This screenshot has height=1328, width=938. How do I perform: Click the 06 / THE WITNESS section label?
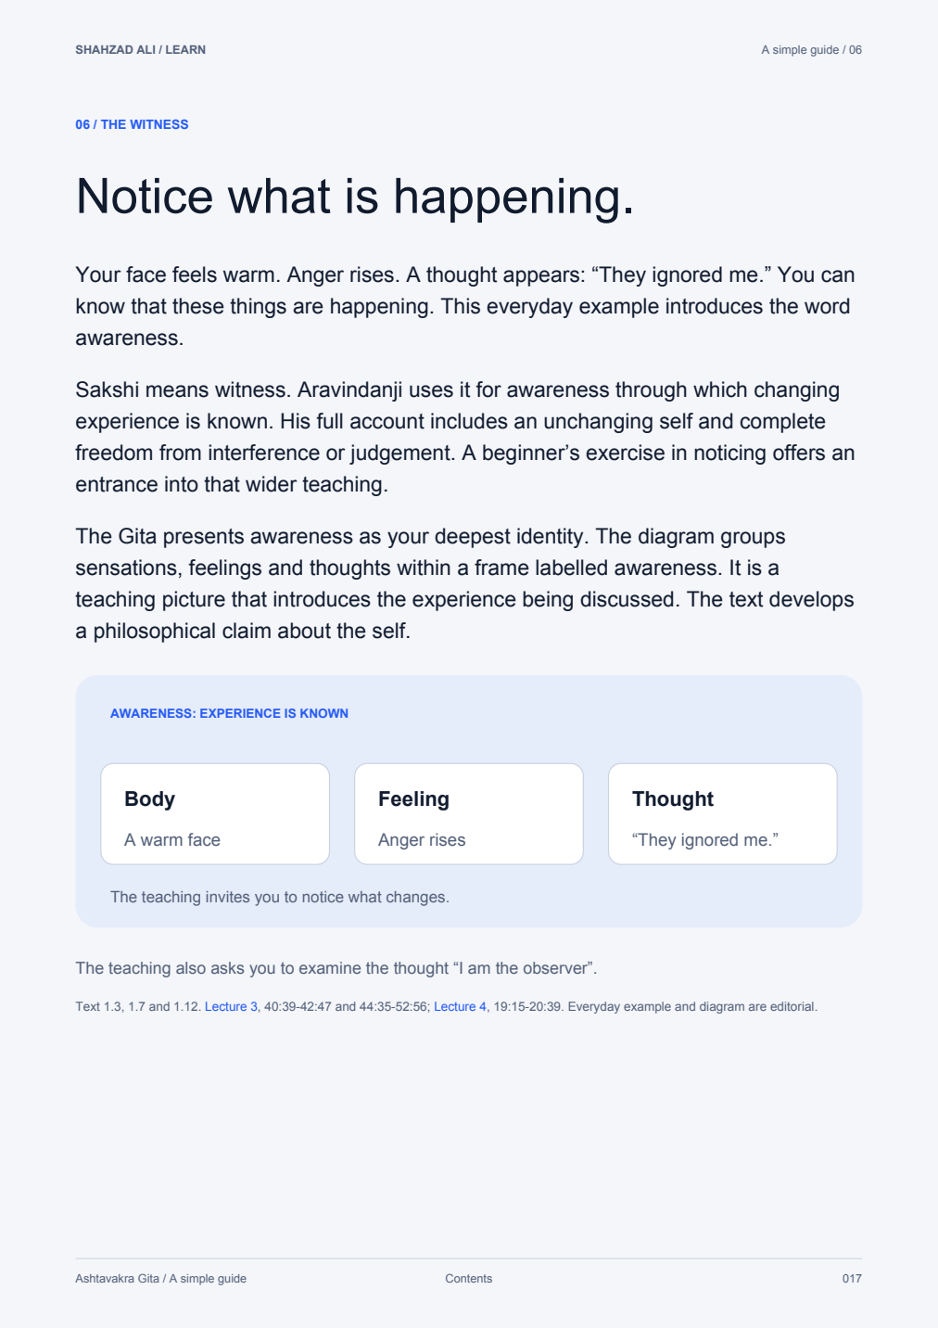(x=132, y=124)
